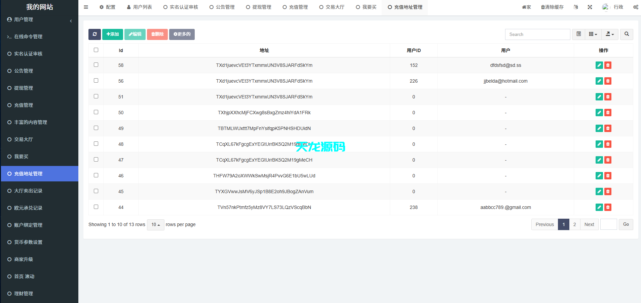Select the checkbox for row Id 45
The height and width of the screenshot is (303, 641).
click(x=96, y=191)
